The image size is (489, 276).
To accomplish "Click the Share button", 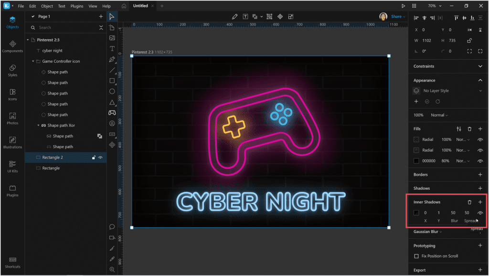I will pos(398,17).
